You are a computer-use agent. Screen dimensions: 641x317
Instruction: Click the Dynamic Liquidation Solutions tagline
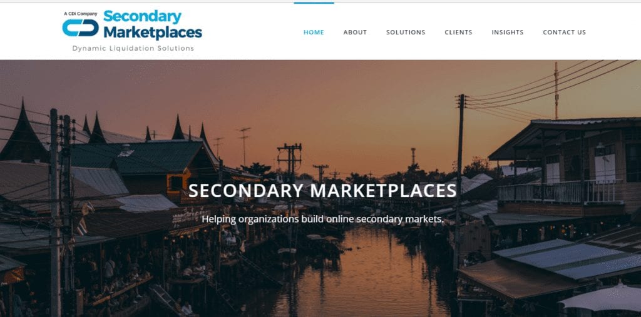133,48
